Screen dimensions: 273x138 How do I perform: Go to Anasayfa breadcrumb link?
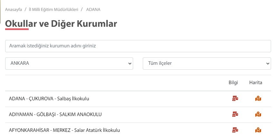14,10
